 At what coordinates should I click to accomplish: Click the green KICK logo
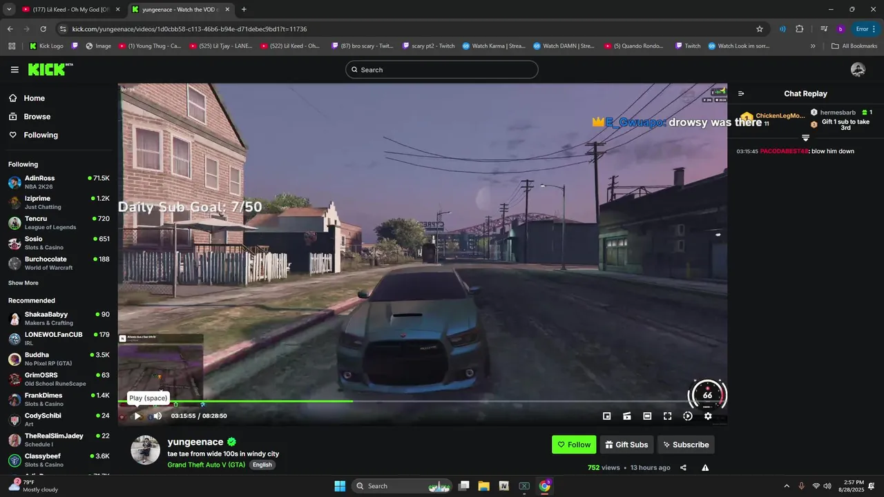click(x=50, y=69)
